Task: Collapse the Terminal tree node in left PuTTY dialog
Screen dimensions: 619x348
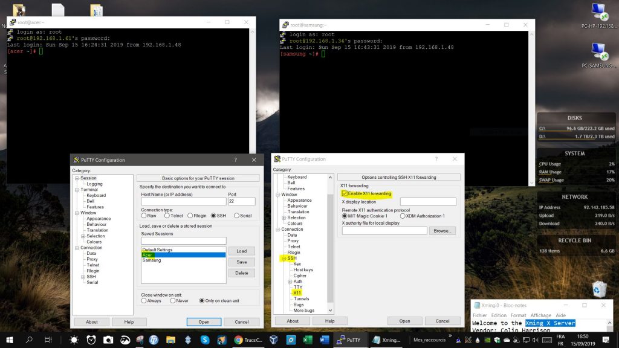Action: 77,190
